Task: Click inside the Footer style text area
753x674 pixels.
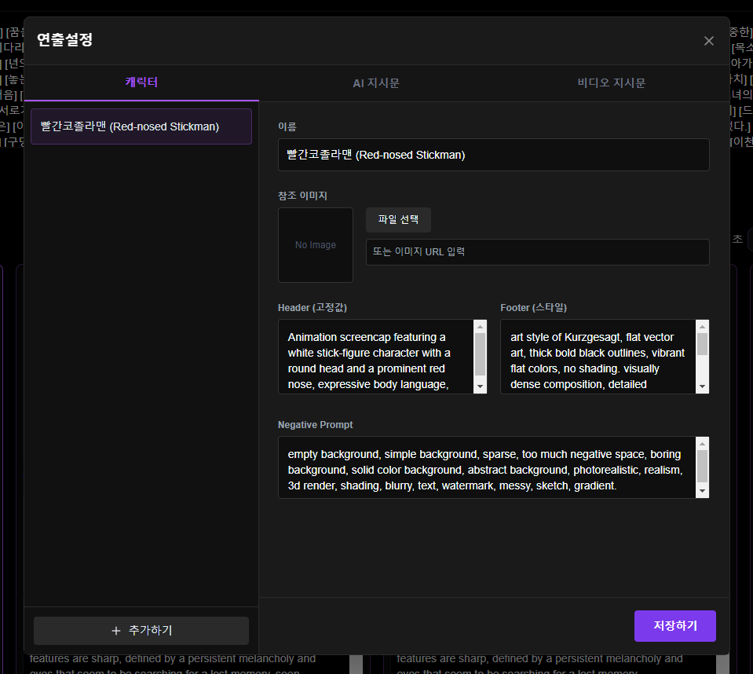Action: click(x=598, y=357)
